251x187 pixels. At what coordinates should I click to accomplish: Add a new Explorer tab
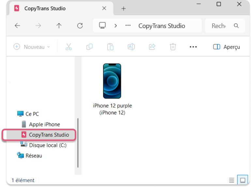[x=124, y=8]
